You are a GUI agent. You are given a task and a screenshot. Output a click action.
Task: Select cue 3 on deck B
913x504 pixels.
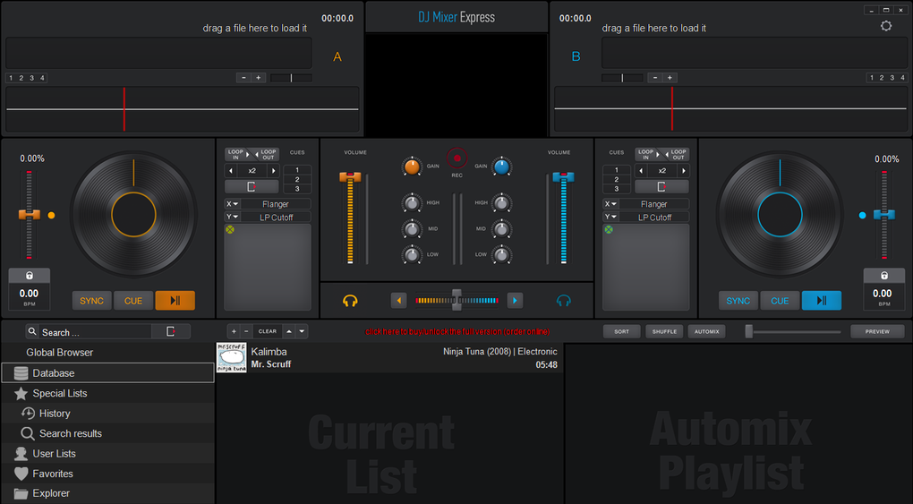(x=617, y=189)
